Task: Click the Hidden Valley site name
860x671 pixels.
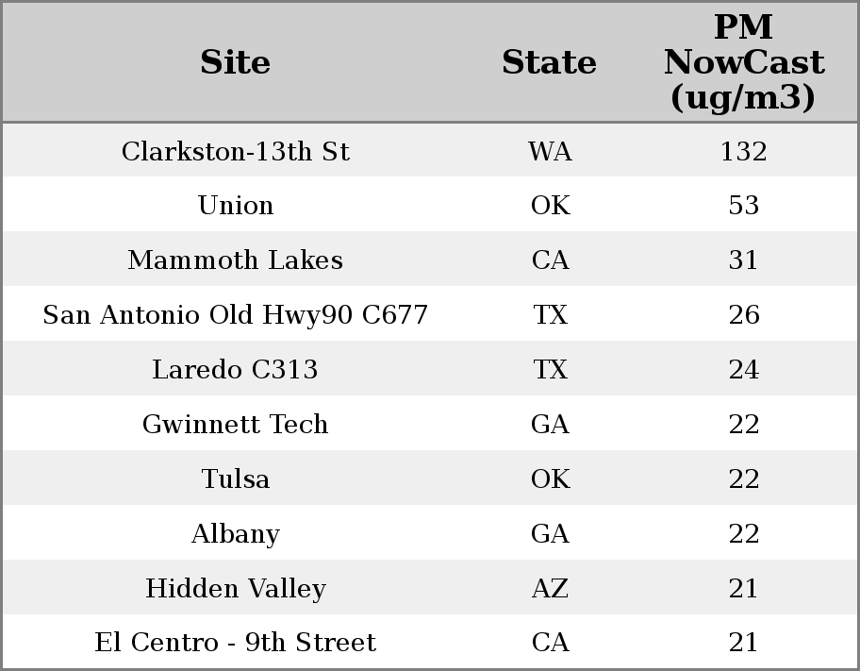Action: [236, 589]
